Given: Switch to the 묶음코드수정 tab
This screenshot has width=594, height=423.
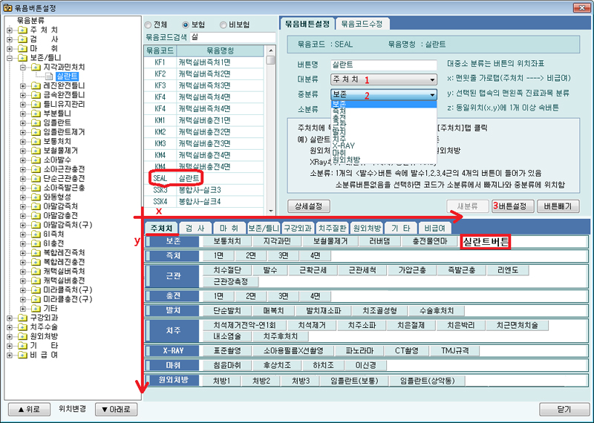Looking at the screenshot, I should [361, 24].
